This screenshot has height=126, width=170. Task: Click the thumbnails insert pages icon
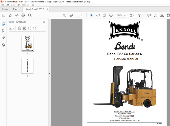[x=24, y=28]
